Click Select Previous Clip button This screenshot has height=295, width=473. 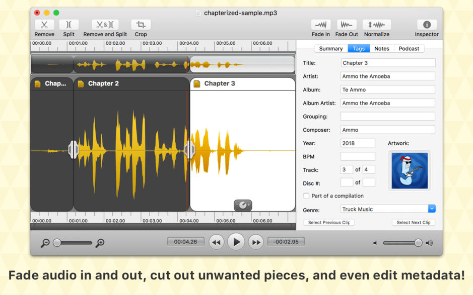pyautogui.click(x=329, y=223)
